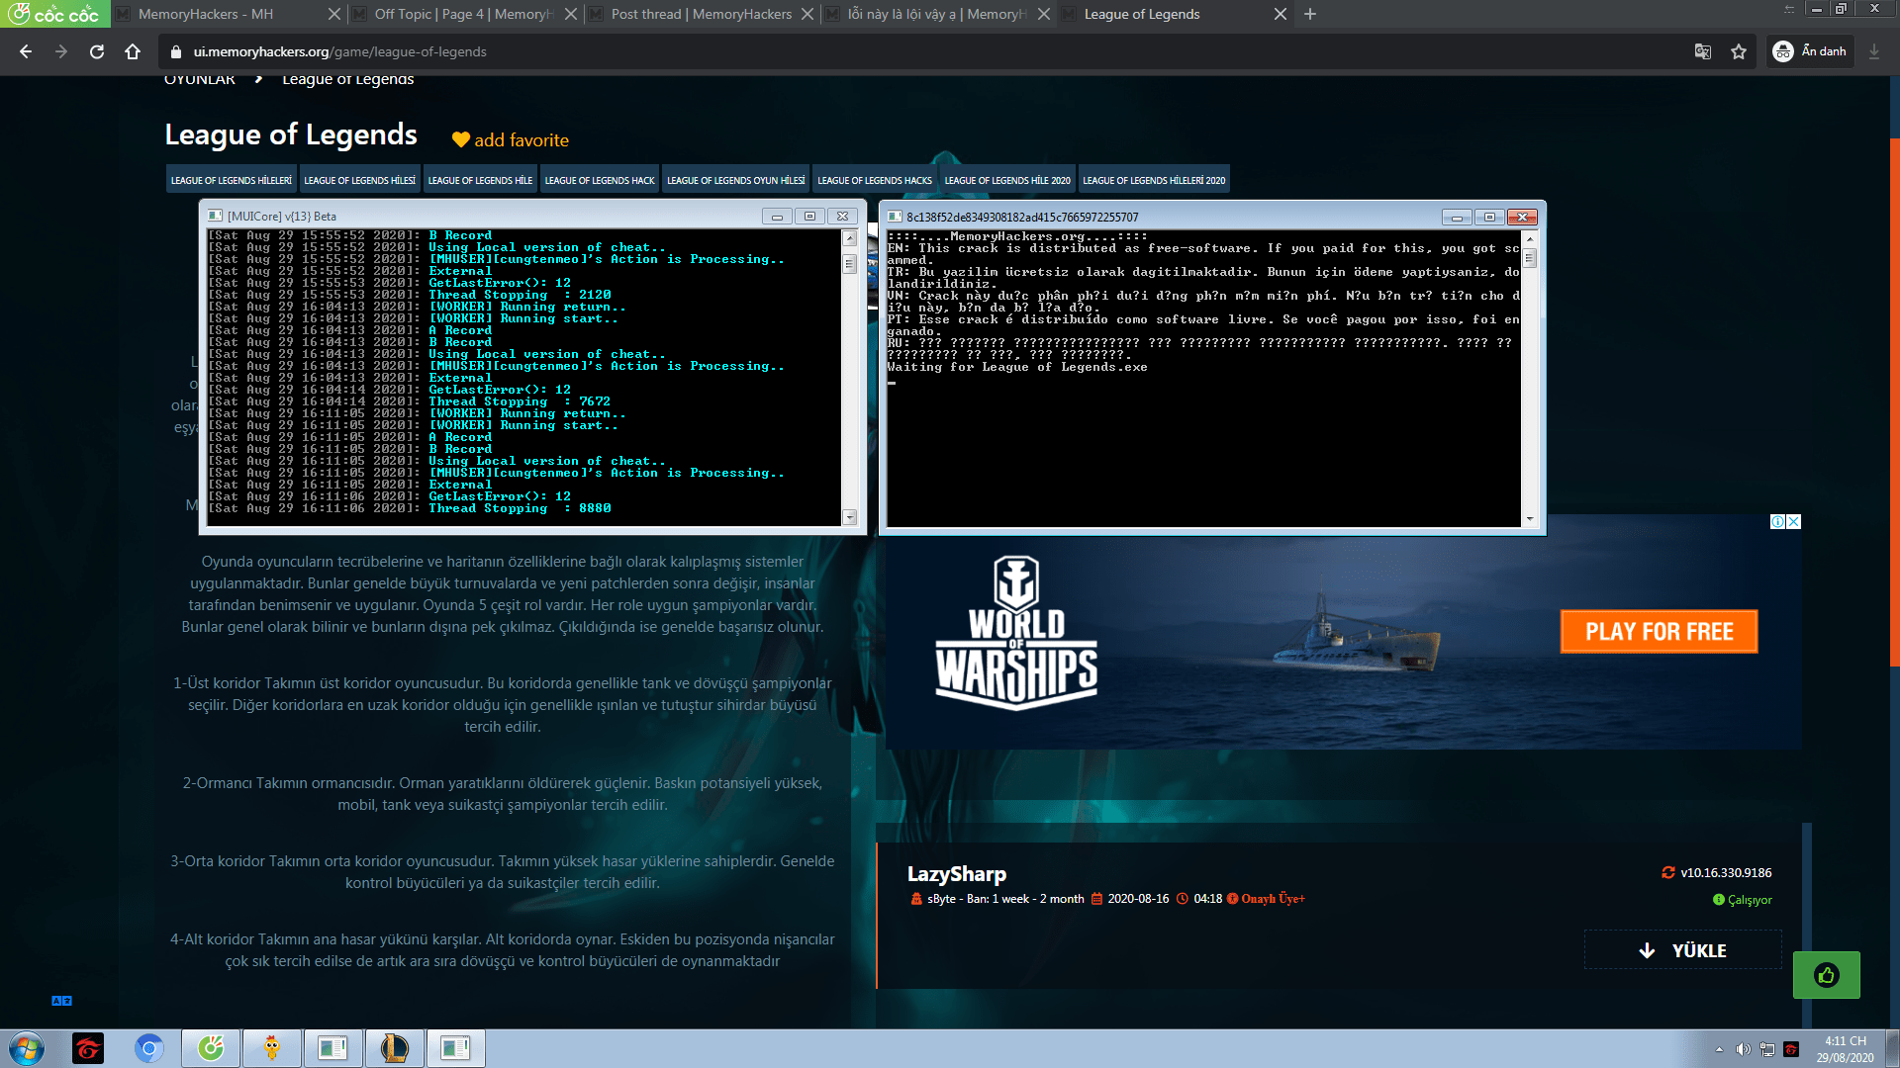Click the volume speaker tray icon
Viewport: 1900px width, 1068px height.
click(1743, 1049)
